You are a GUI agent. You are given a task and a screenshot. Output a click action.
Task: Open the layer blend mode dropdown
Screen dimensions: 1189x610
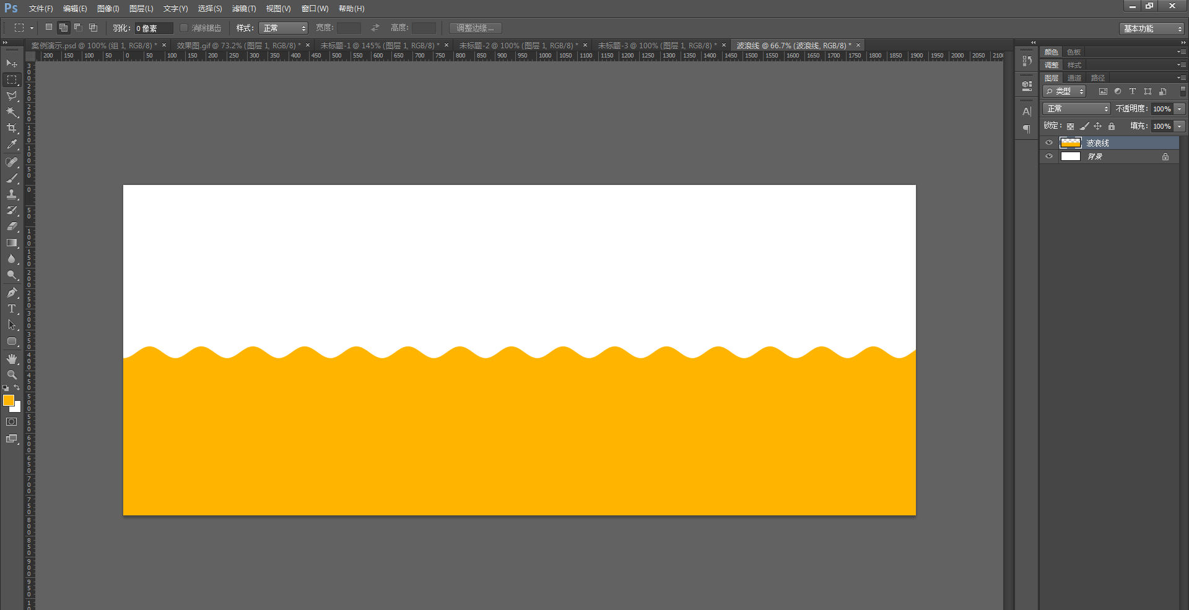[x=1076, y=109]
